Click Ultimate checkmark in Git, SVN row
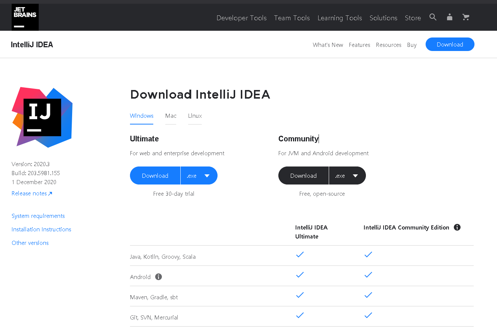The width and height of the screenshot is (497, 327). [300, 315]
